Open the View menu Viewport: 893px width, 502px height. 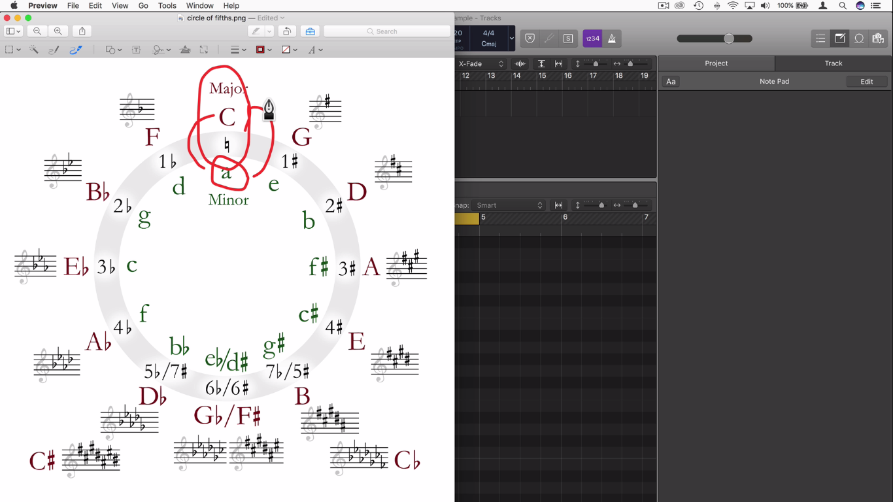tap(120, 5)
